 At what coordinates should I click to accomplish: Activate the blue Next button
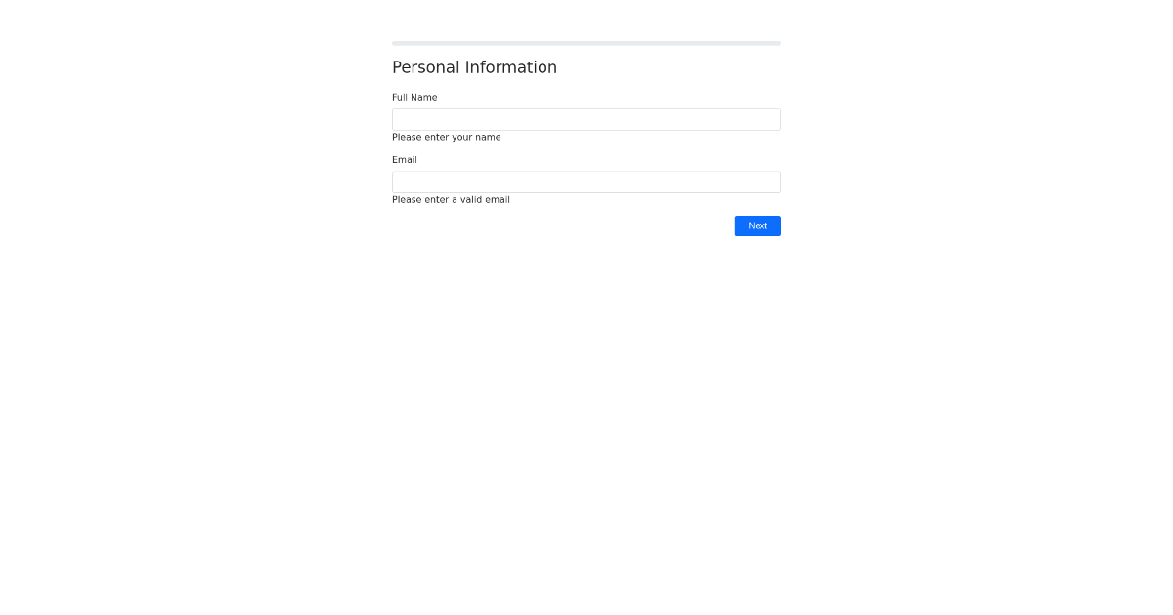pos(758,225)
